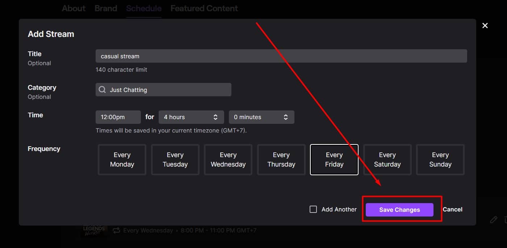Check the Add Another checkbox

pyautogui.click(x=313, y=209)
